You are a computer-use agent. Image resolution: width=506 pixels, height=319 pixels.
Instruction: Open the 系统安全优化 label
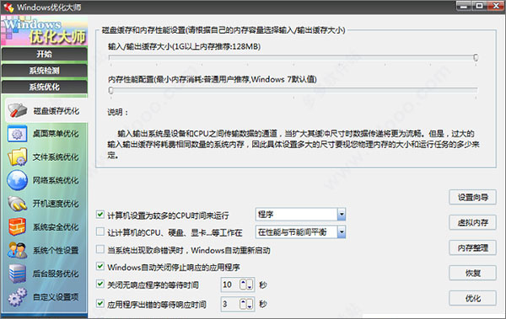pos(56,227)
